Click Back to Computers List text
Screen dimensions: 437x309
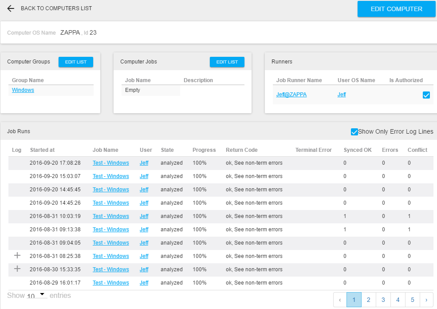coord(56,8)
